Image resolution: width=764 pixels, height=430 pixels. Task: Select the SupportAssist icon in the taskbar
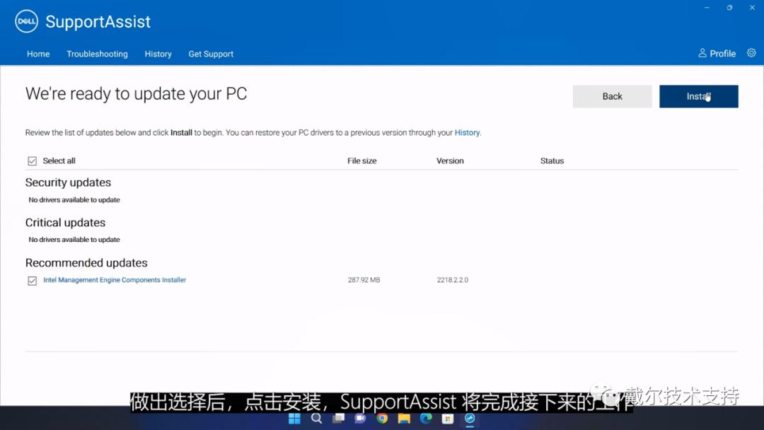click(470, 419)
